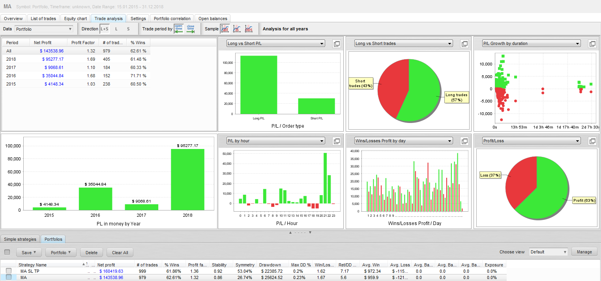Pop out the Profit/Loss pie chart

(592, 141)
